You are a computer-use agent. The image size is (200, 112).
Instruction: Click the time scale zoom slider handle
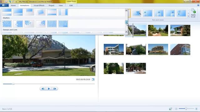coord(186,109)
